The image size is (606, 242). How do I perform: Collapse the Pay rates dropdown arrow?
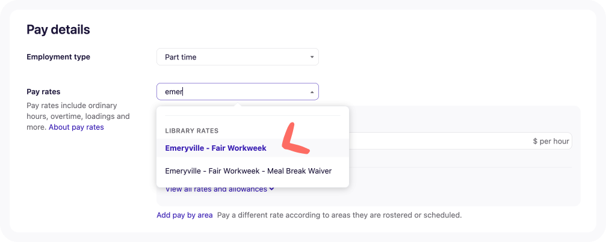coord(312,92)
